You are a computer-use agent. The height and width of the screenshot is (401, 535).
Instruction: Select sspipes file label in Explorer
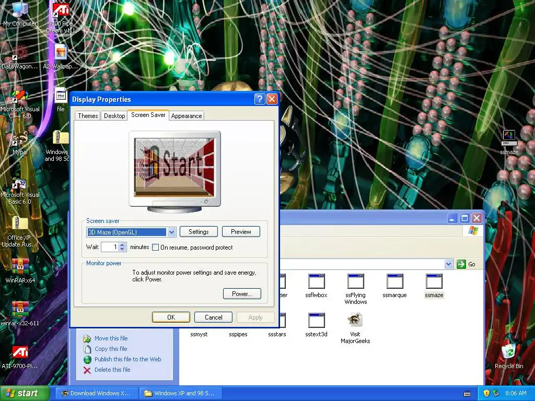pyautogui.click(x=238, y=334)
